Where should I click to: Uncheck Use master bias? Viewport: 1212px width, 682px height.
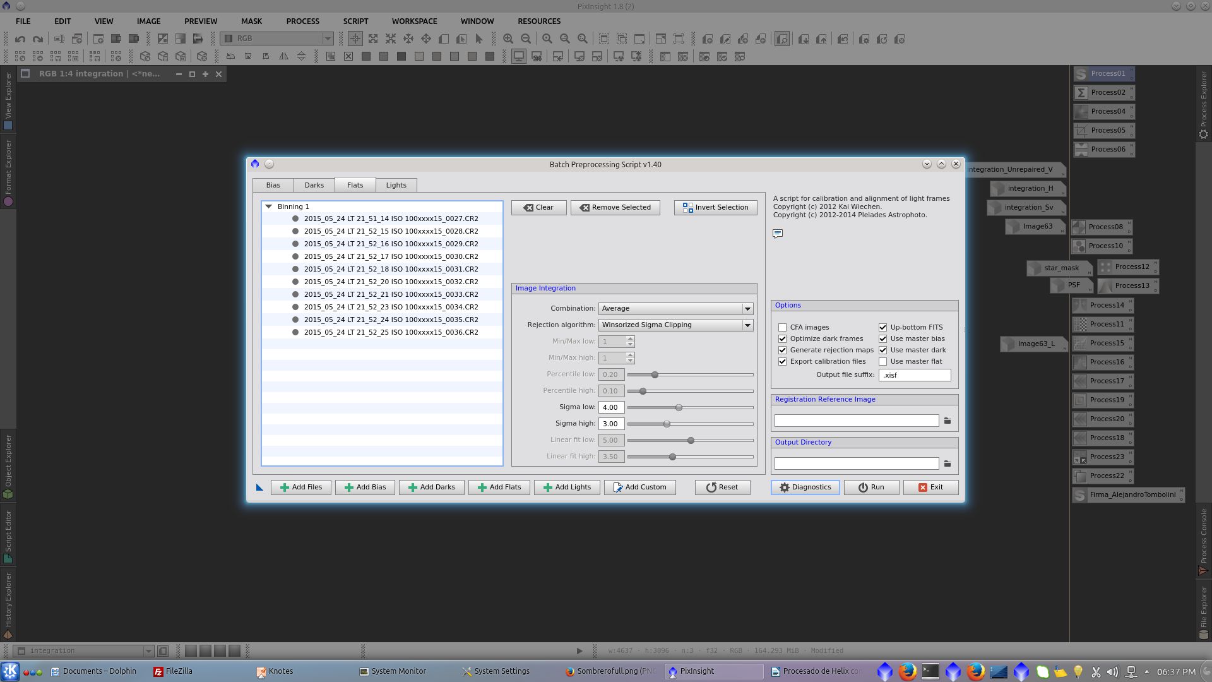(883, 339)
